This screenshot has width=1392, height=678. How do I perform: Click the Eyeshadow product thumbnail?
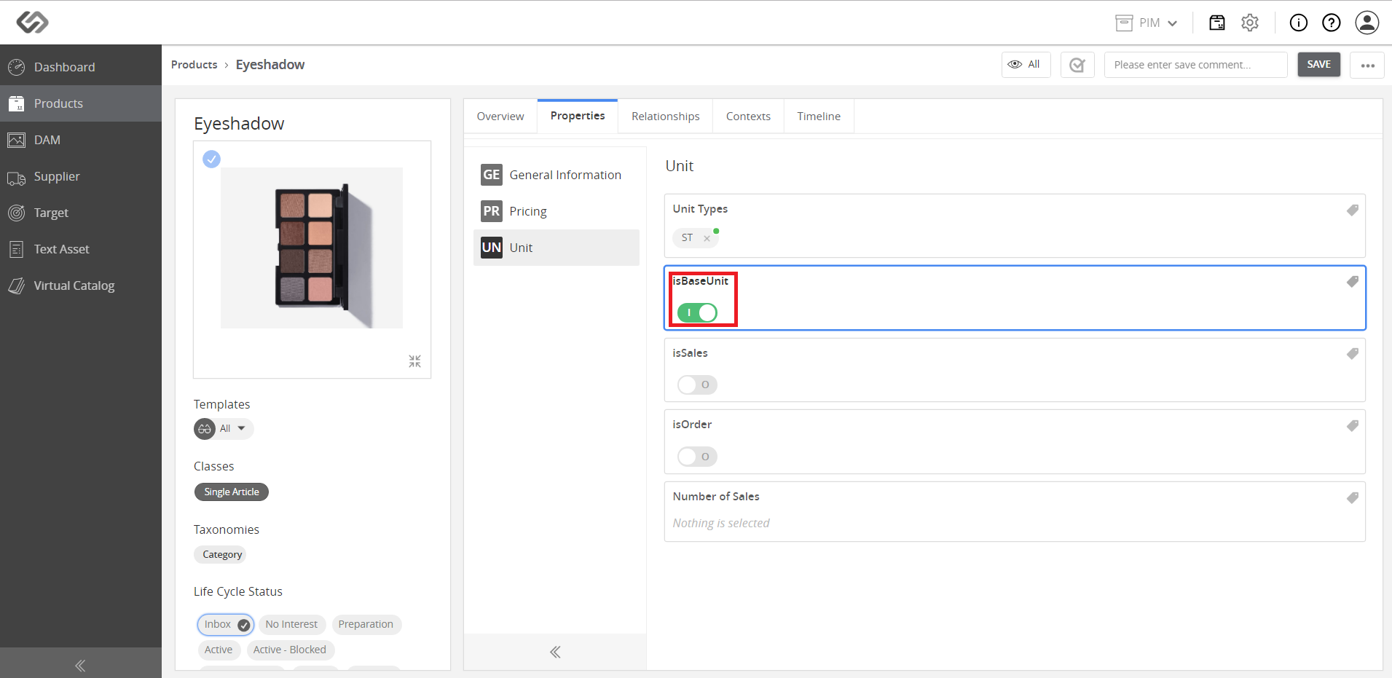[312, 248]
